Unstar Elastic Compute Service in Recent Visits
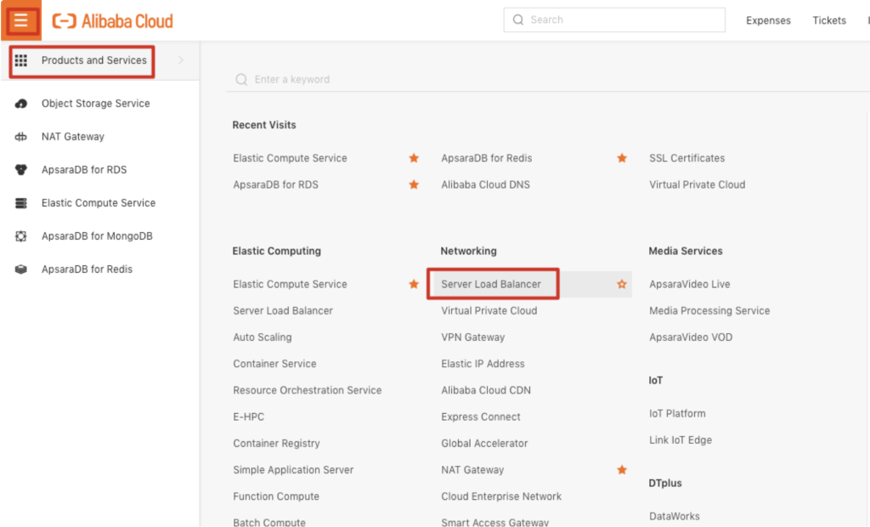870x527 pixels. click(414, 158)
